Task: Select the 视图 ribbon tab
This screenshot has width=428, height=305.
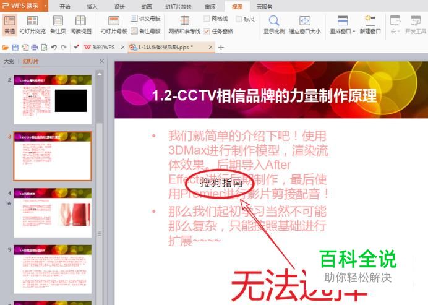Action: coord(238,7)
